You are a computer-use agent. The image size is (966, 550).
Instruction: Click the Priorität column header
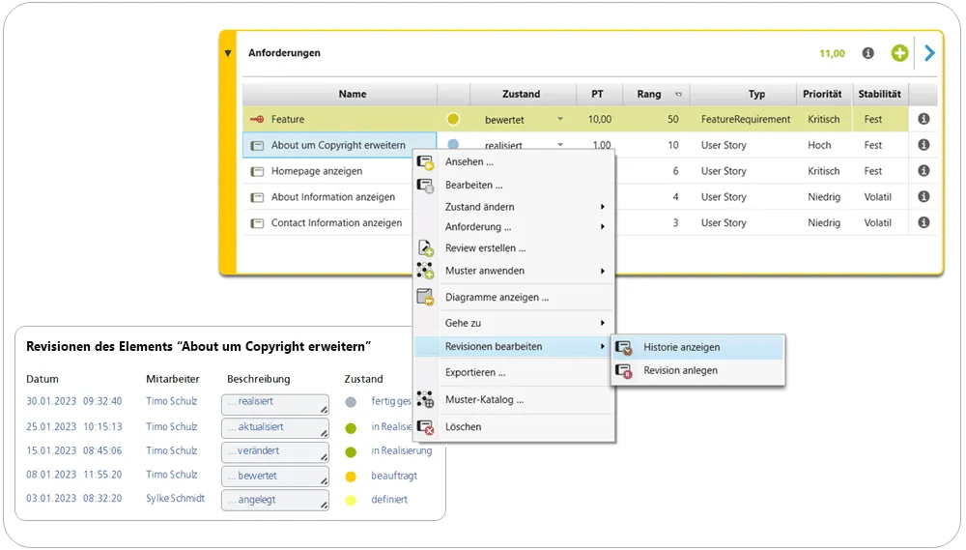[822, 94]
